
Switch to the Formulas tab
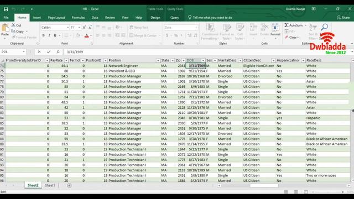point(78,17)
